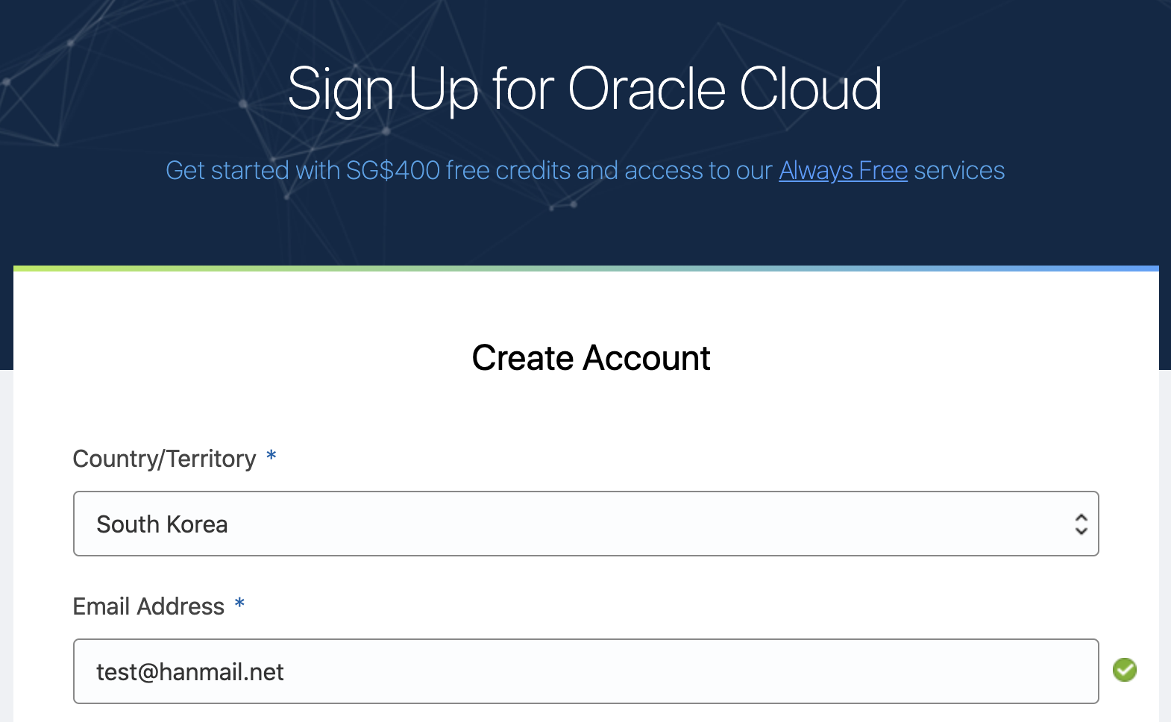Click the SG$400 free credits subtitle text
Image resolution: width=1171 pixels, height=722 pixels.
[x=585, y=171]
